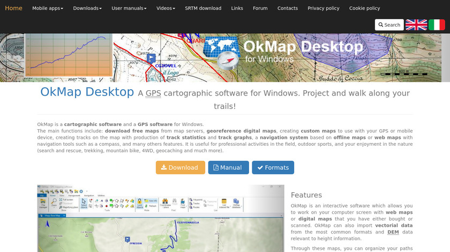Viewport: 450px width, 252px height.
Task: Open the OkMap application screenshot thumbnail
Action: pos(161,218)
